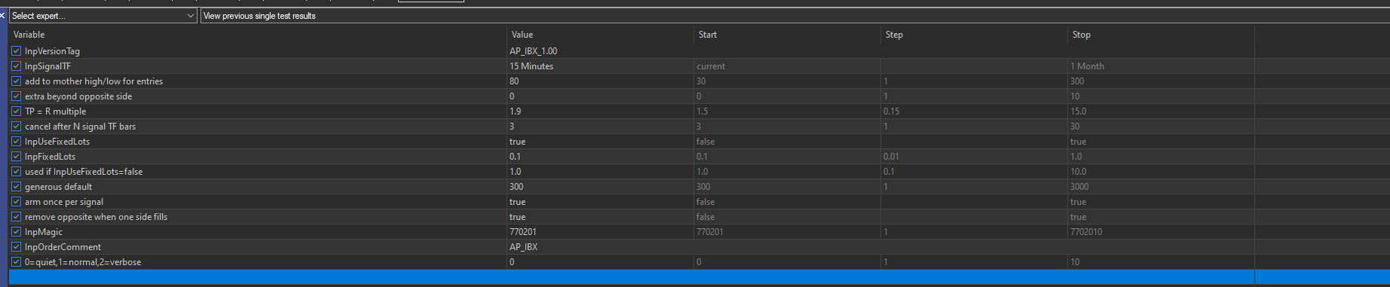1390x287 pixels.
Task: Select the mother high/low Stop cell 300
Action: click(1162, 81)
